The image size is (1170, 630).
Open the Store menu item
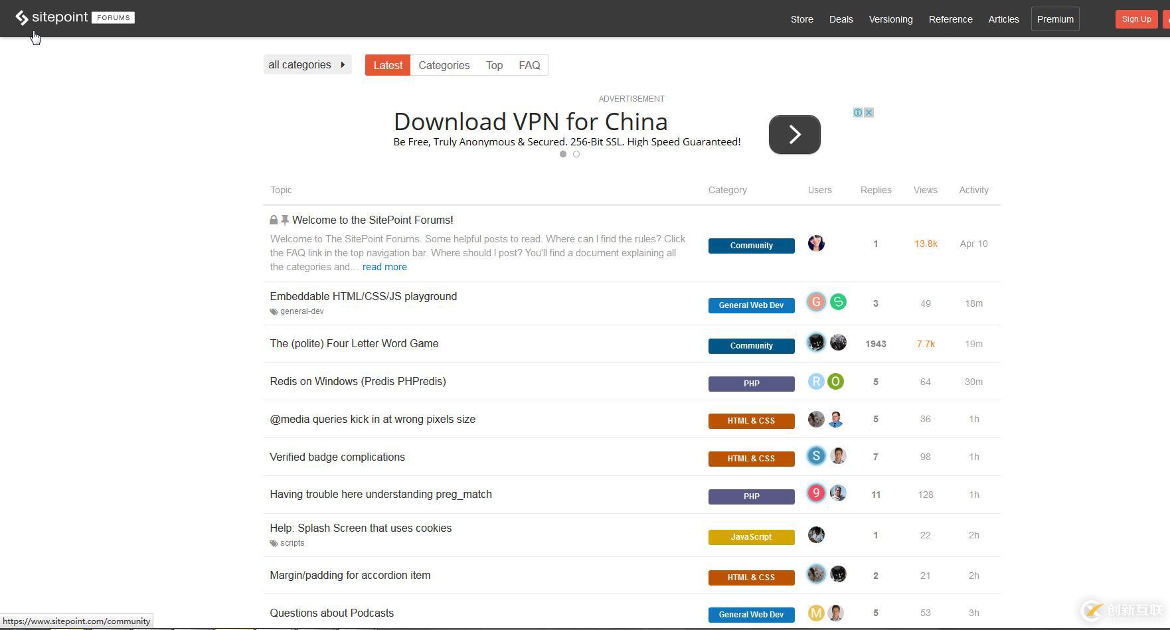[802, 19]
